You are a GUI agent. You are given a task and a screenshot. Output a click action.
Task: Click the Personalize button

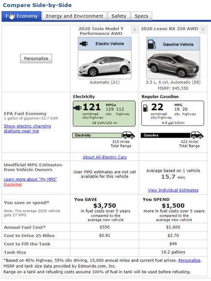tap(36, 59)
